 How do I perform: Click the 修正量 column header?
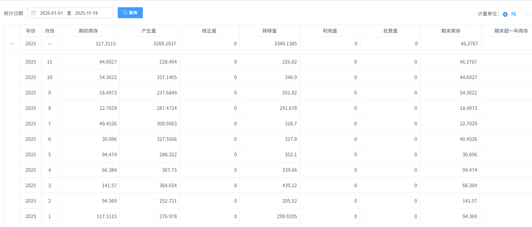tap(209, 31)
